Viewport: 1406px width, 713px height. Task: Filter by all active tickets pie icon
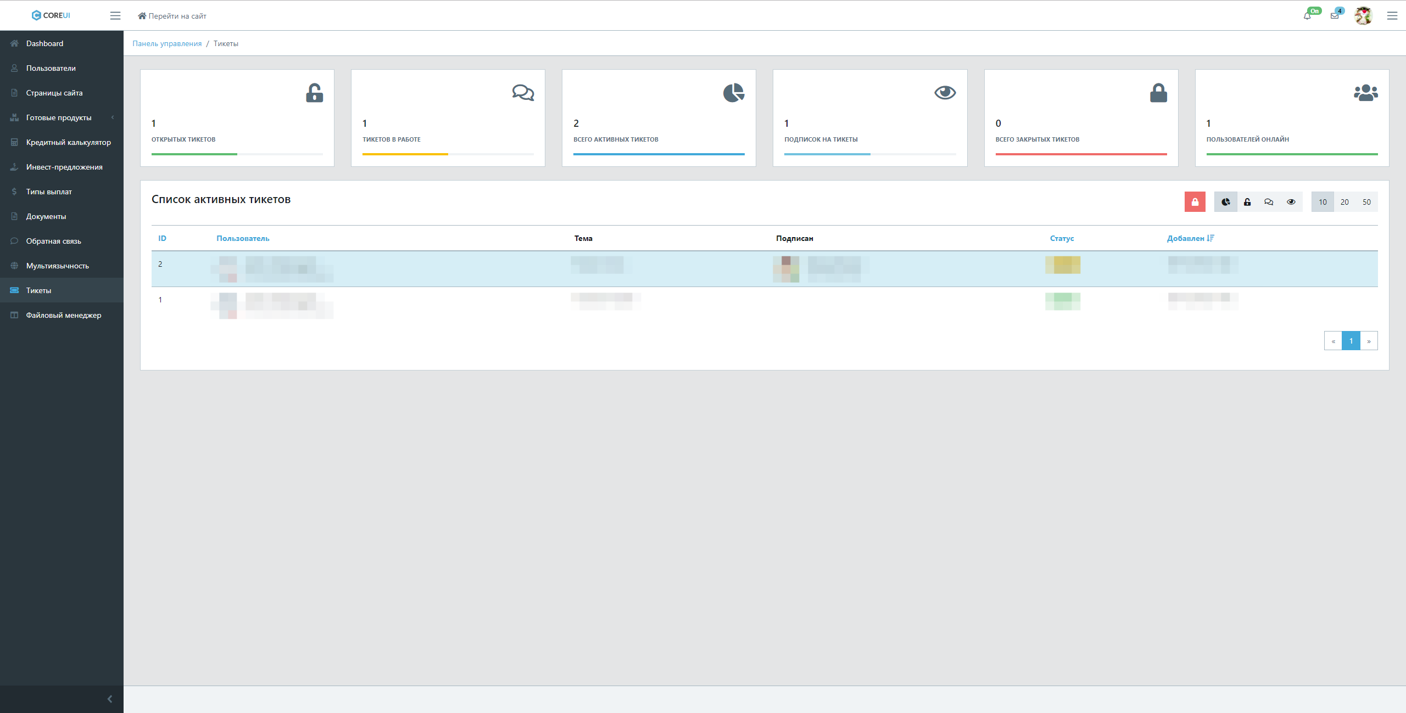1225,202
